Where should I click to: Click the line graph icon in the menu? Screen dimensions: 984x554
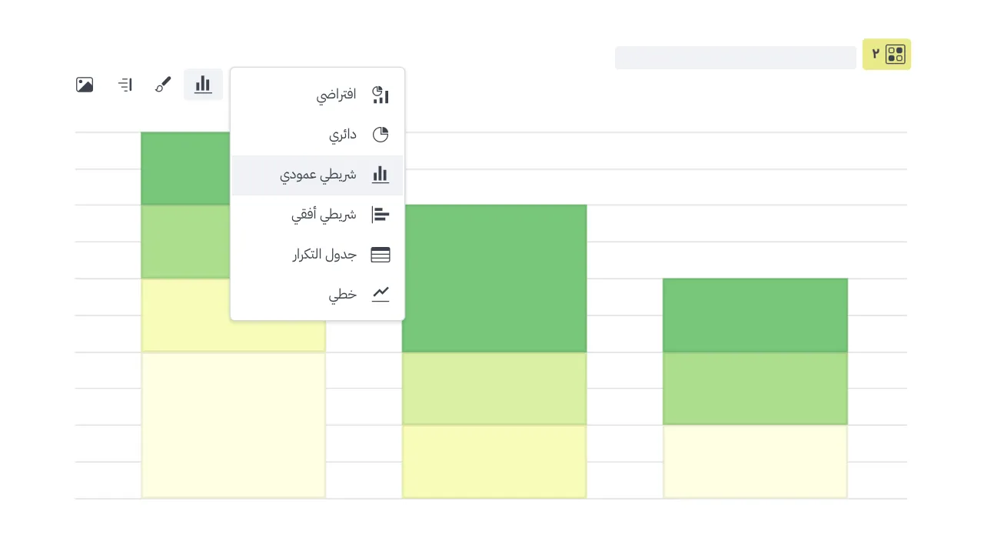click(381, 295)
